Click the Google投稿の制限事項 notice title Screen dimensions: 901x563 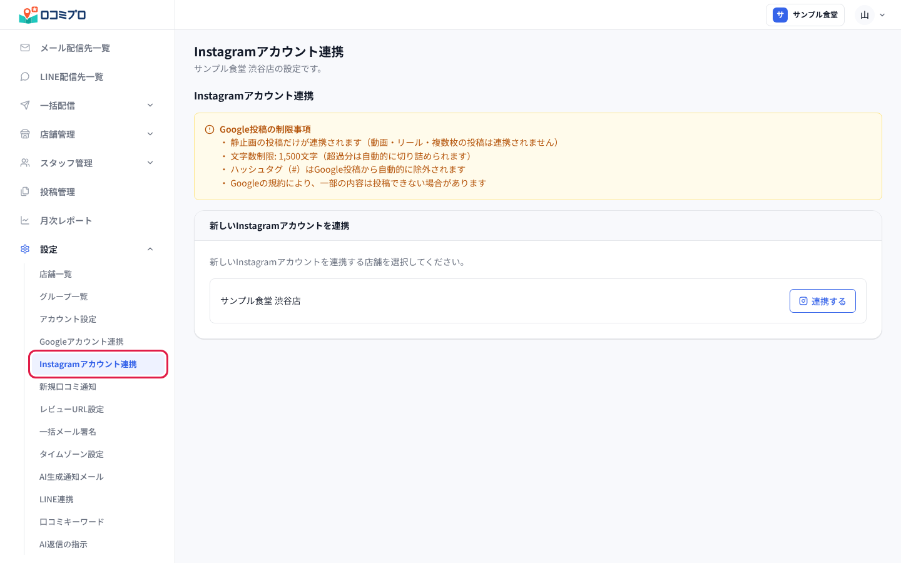pyautogui.click(x=265, y=129)
